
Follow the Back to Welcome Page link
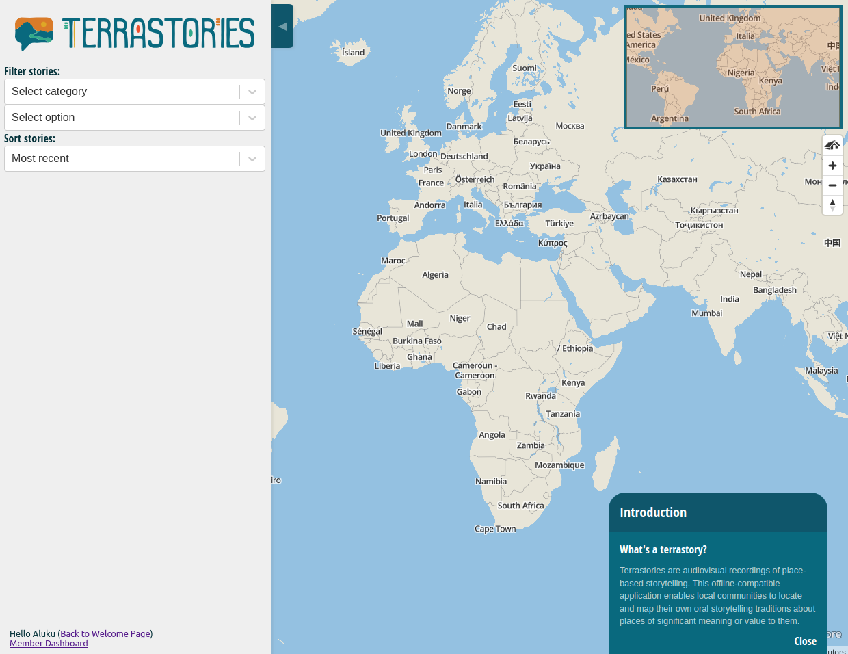point(105,634)
